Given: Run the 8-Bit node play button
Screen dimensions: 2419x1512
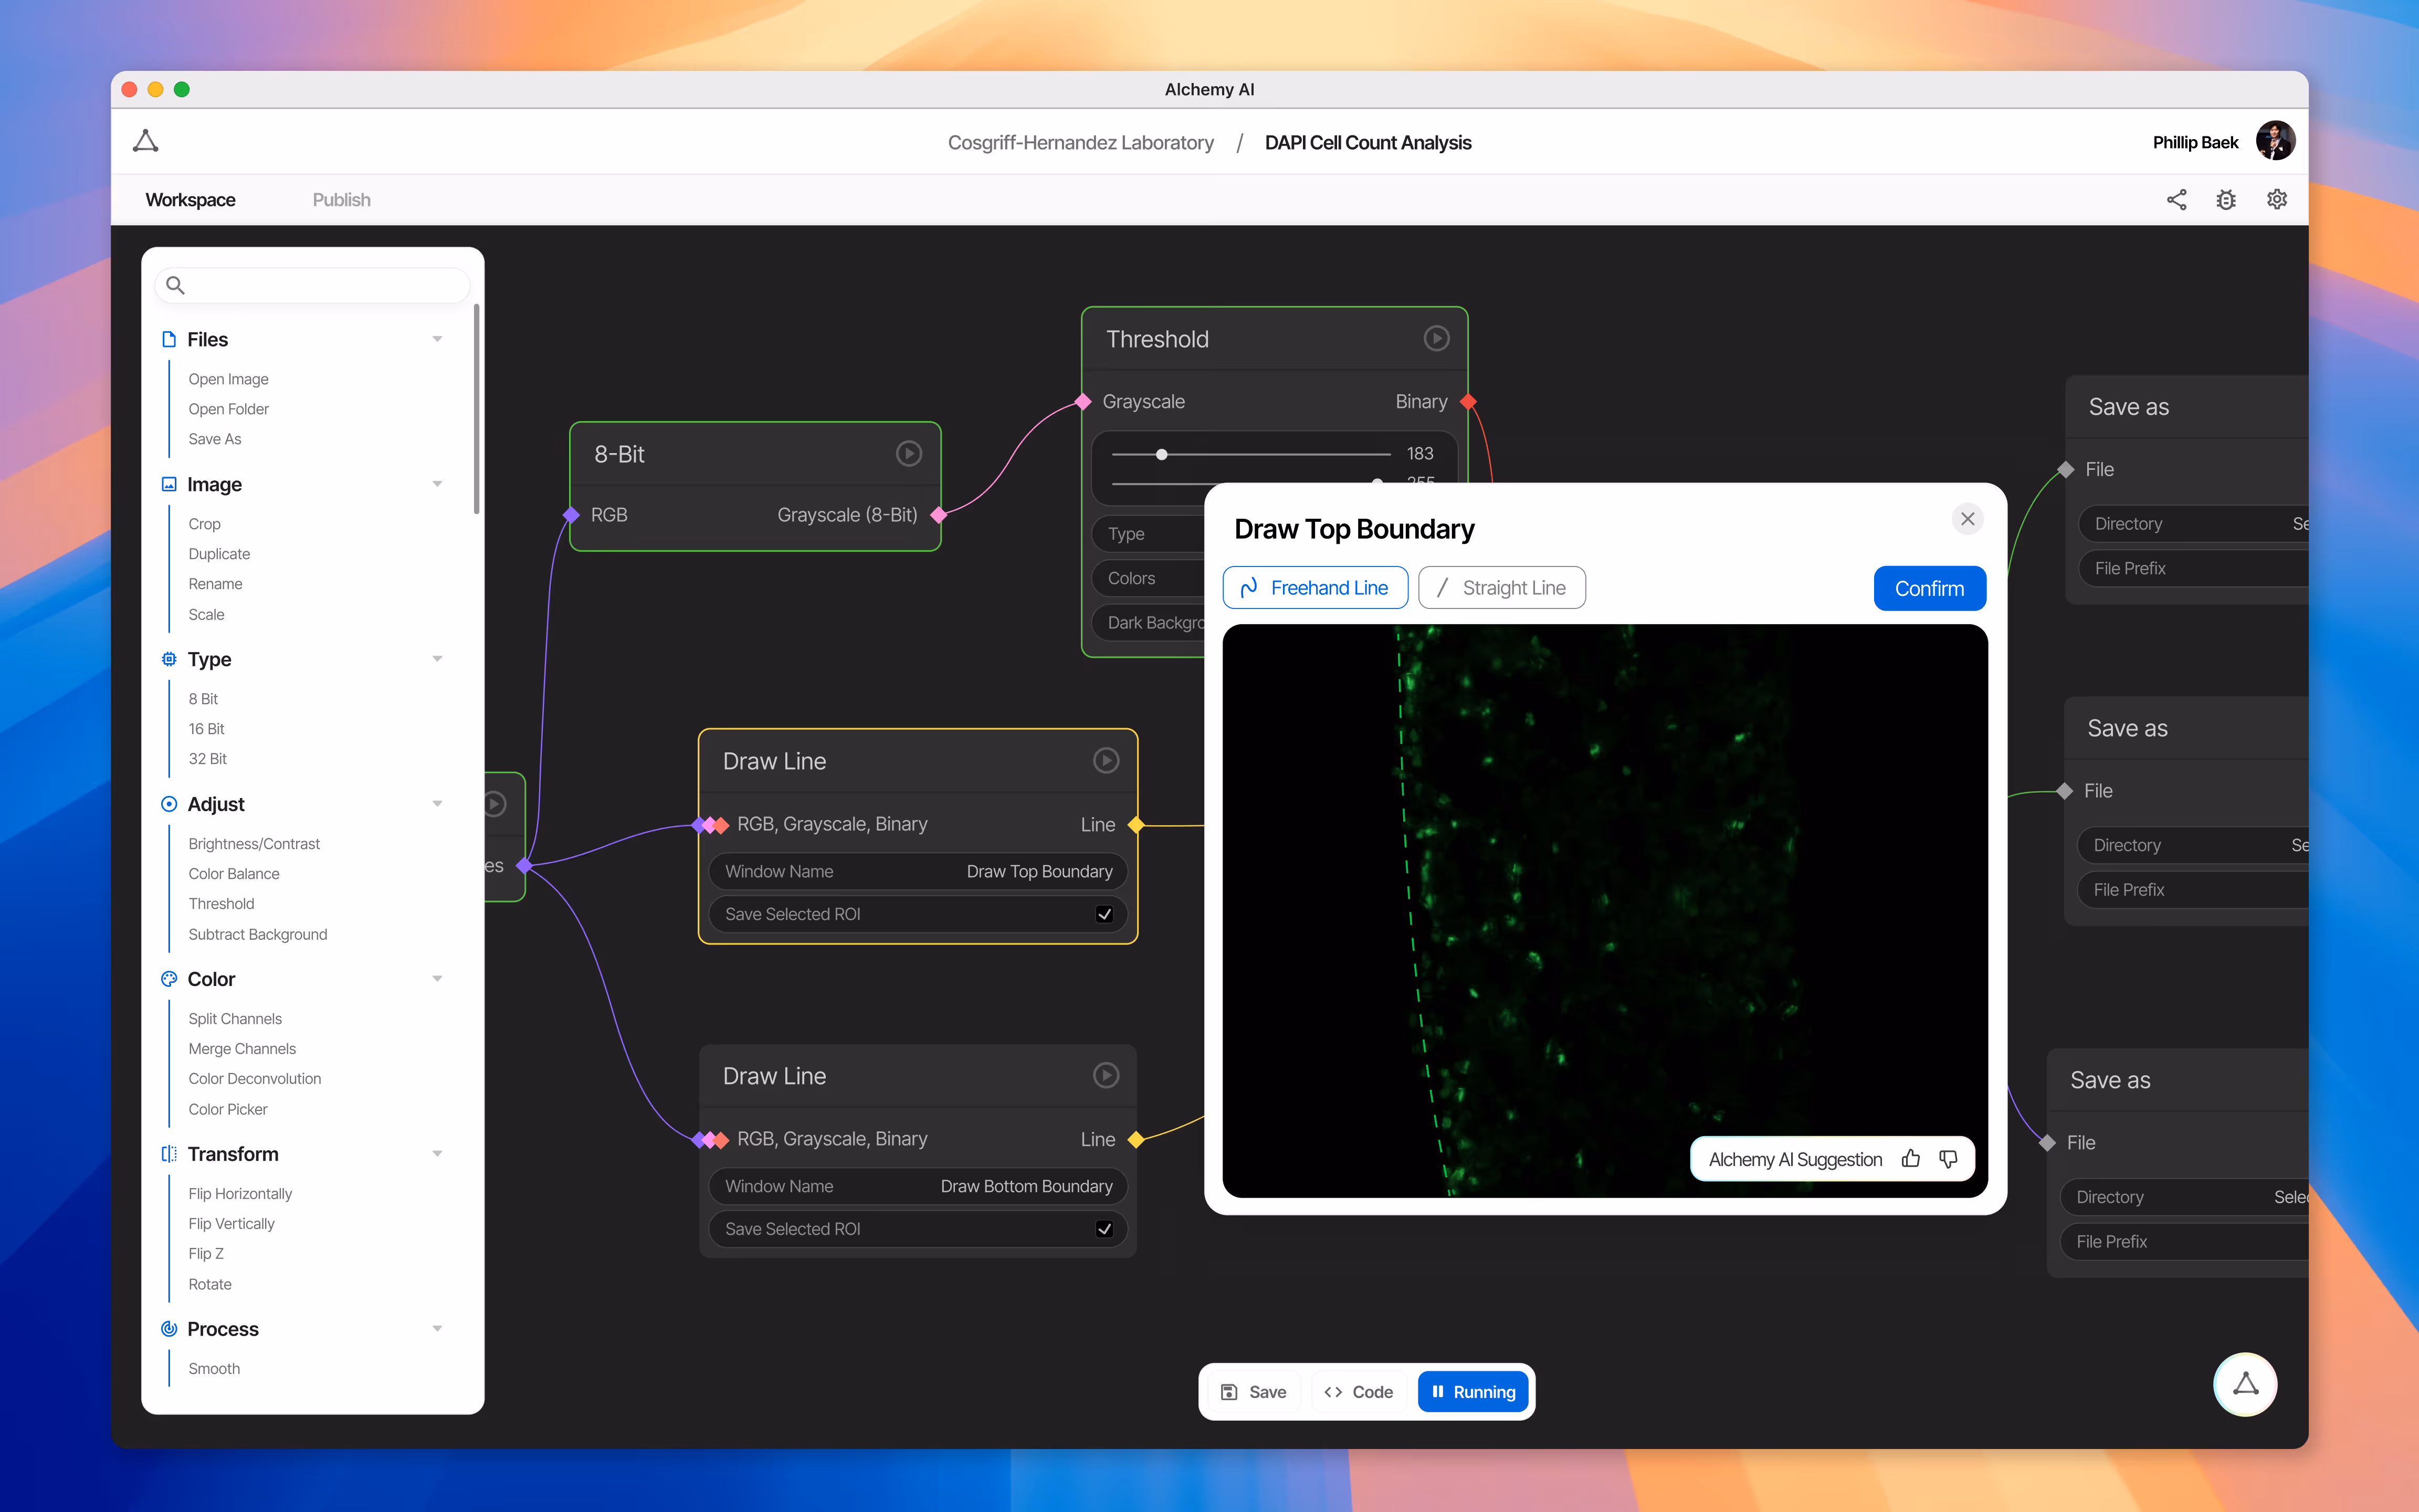Looking at the screenshot, I should pyautogui.click(x=908, y=454).
